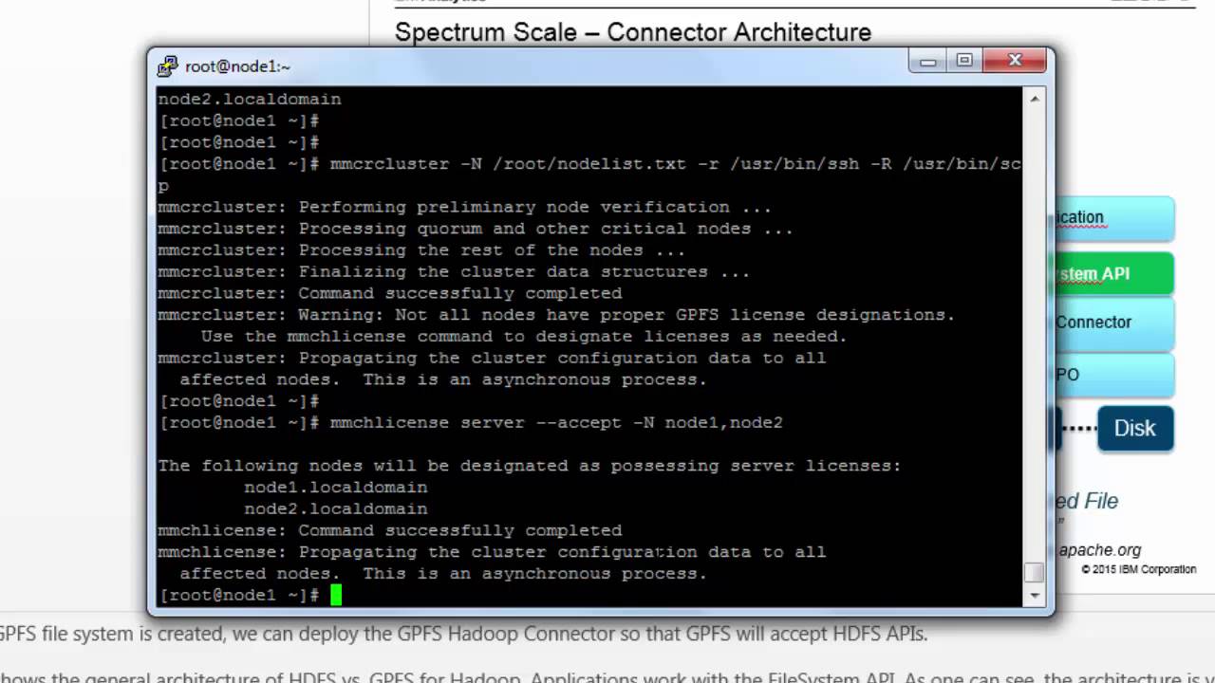
Task: Click 'Performing preliminary node verification' line
Action: point(465,207)
